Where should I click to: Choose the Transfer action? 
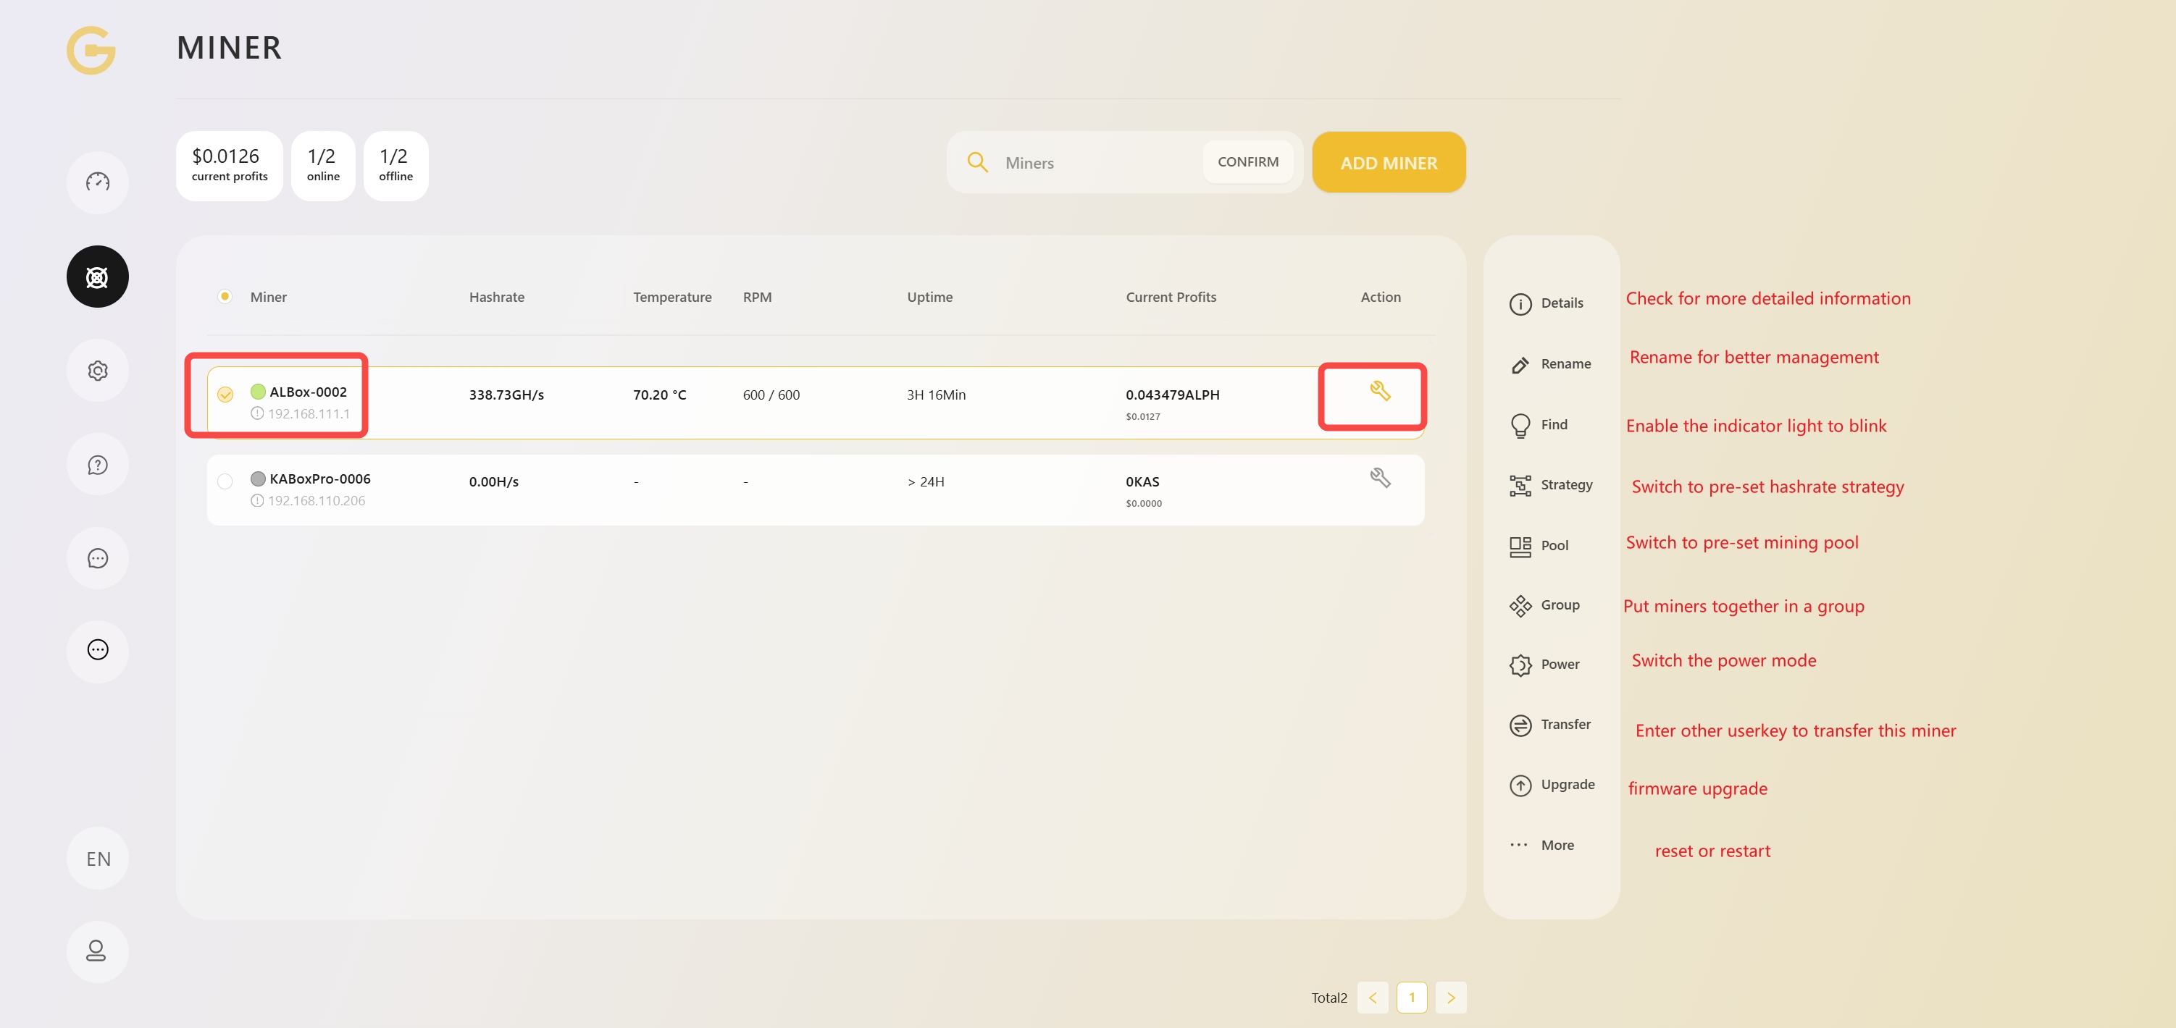coord(1550,724)
